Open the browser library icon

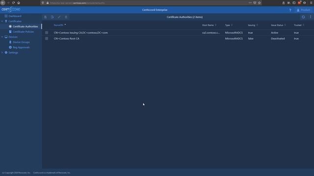tap(289, 3)
